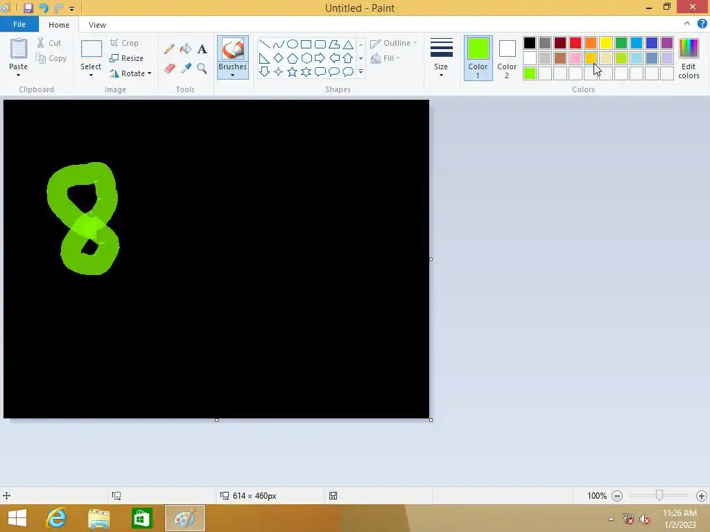Screen dimensions: 710x532
Task: Click Save icon in quick access toolbar
Action: point(28,8)
